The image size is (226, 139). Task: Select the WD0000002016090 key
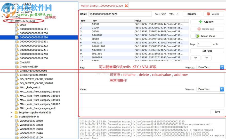tap(31, 133)
